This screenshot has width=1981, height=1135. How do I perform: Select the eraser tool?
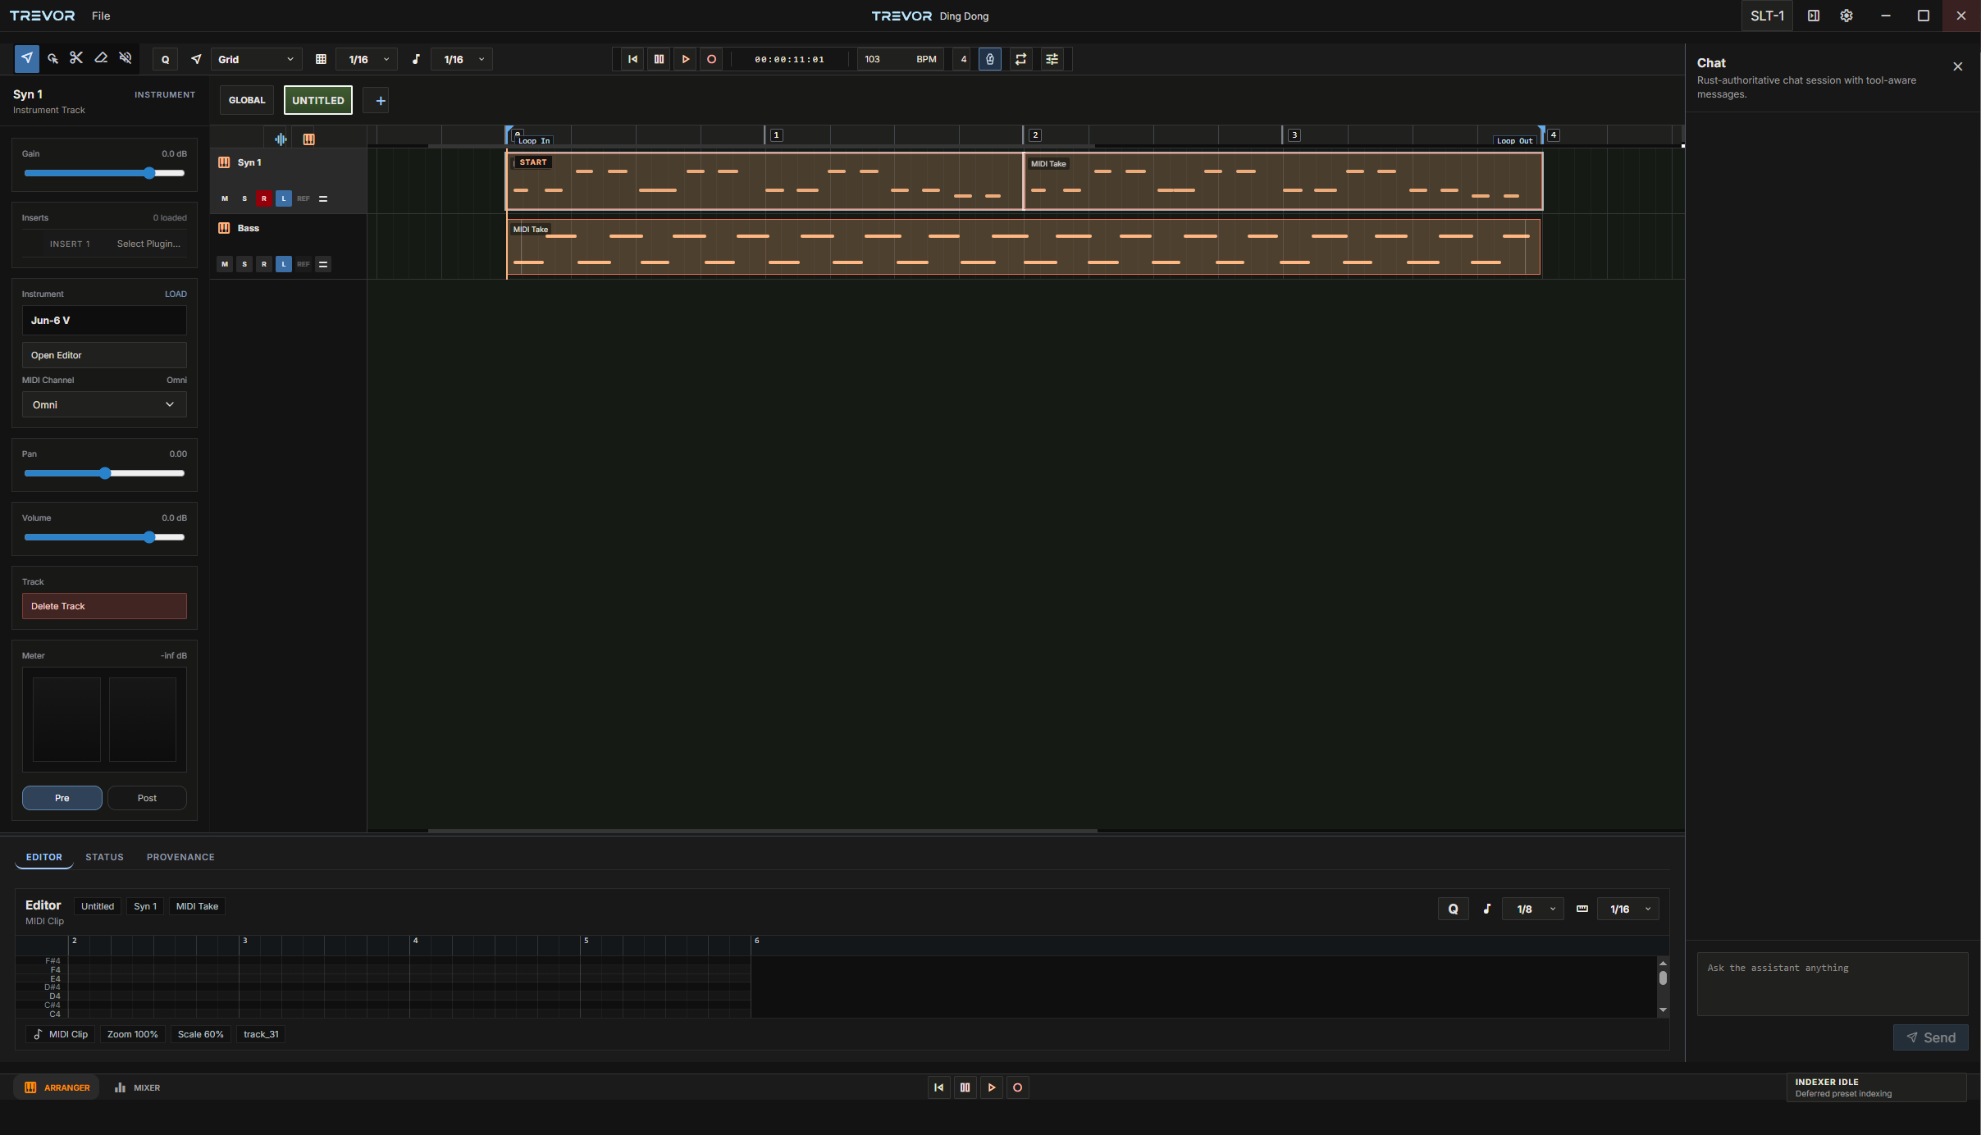101,58
